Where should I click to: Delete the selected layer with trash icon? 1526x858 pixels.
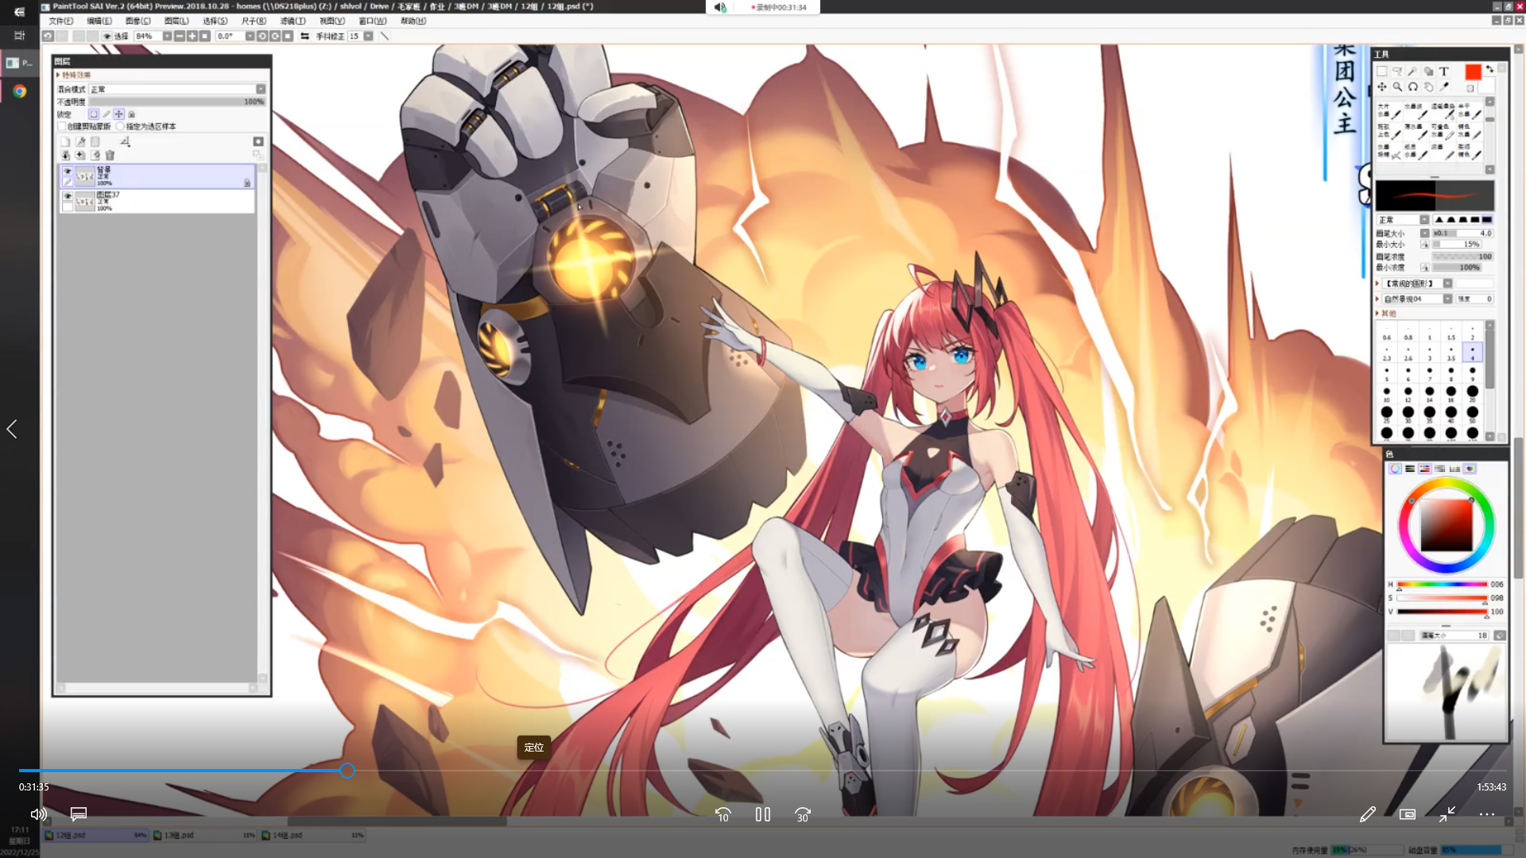110,155
